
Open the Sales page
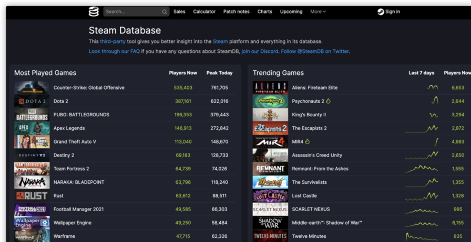point(179,12)
